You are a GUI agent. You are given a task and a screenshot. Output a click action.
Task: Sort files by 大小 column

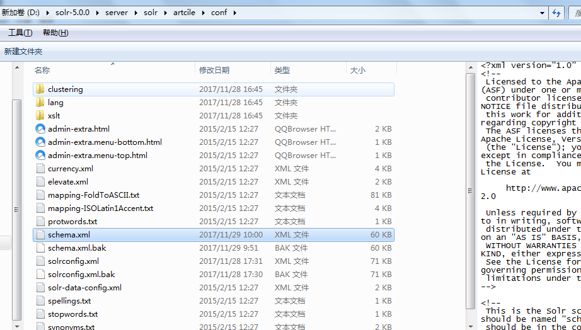pos(357,70)
